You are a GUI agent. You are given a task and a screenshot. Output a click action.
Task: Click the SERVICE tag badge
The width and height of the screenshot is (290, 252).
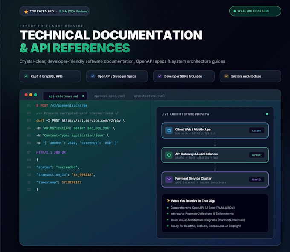[x=257, y=180]
